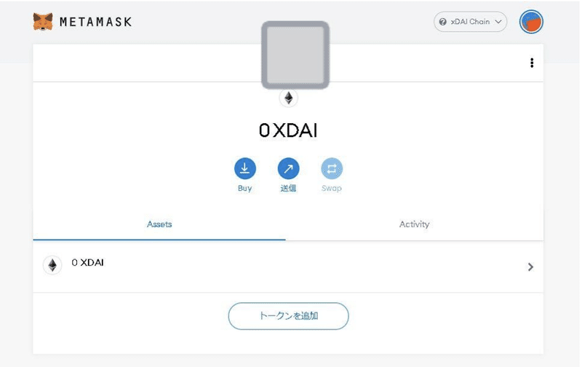
Task: Click the chevron beside xDAI Chain
Action: coord(498,22)
